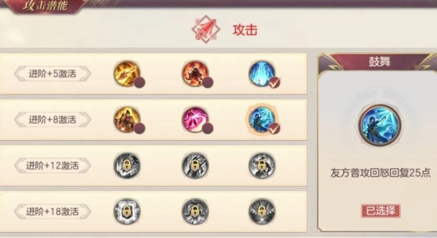Select the golden spear skill in the 进阶+5 row

[x=127, y=73]
